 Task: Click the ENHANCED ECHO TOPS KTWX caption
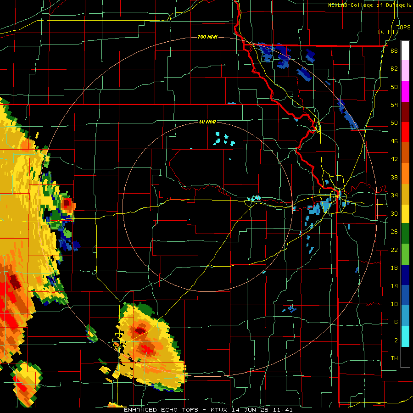[208, 410]
